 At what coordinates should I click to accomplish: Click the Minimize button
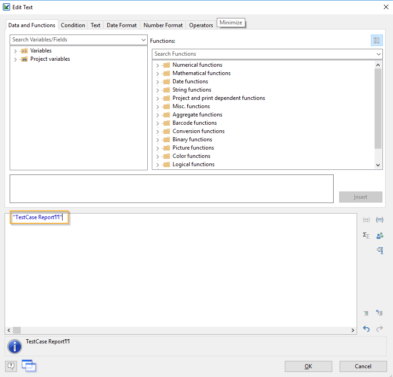click(x=231, y=23)
